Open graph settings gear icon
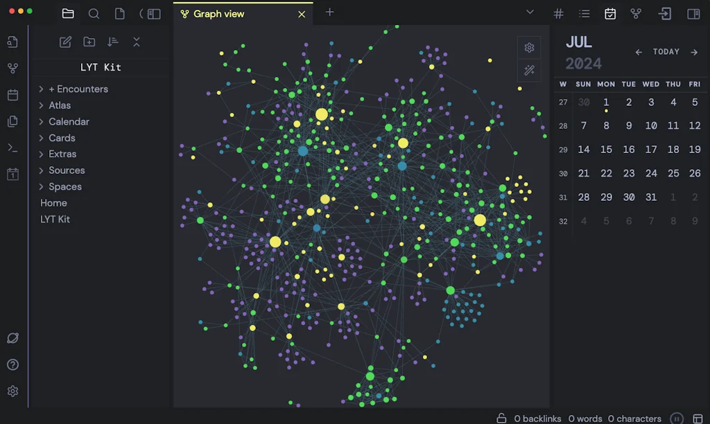 click(529, 48)
